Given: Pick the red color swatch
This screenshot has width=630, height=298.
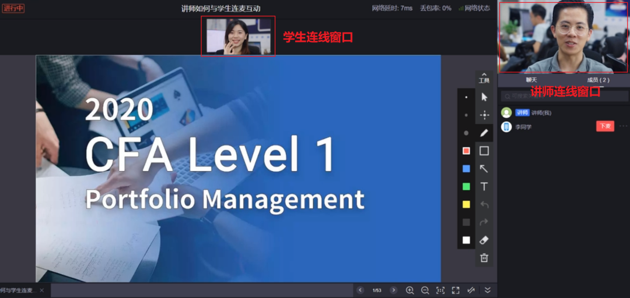Looking at the screenshot, I should pyautogui.click(x=466, y=151).
